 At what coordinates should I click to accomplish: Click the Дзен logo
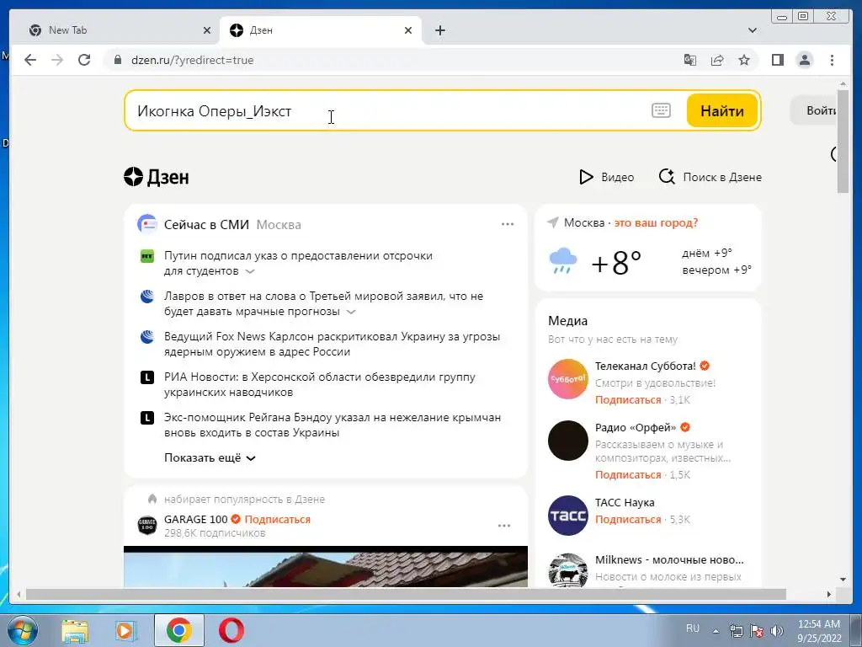click(156, 177)
